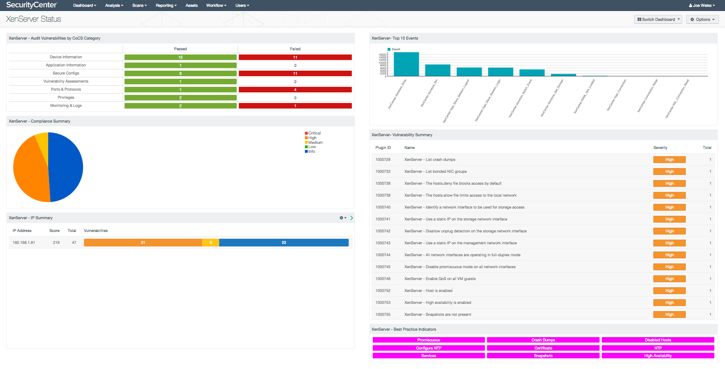Click the Configure NTP indicator

[429, 348]
